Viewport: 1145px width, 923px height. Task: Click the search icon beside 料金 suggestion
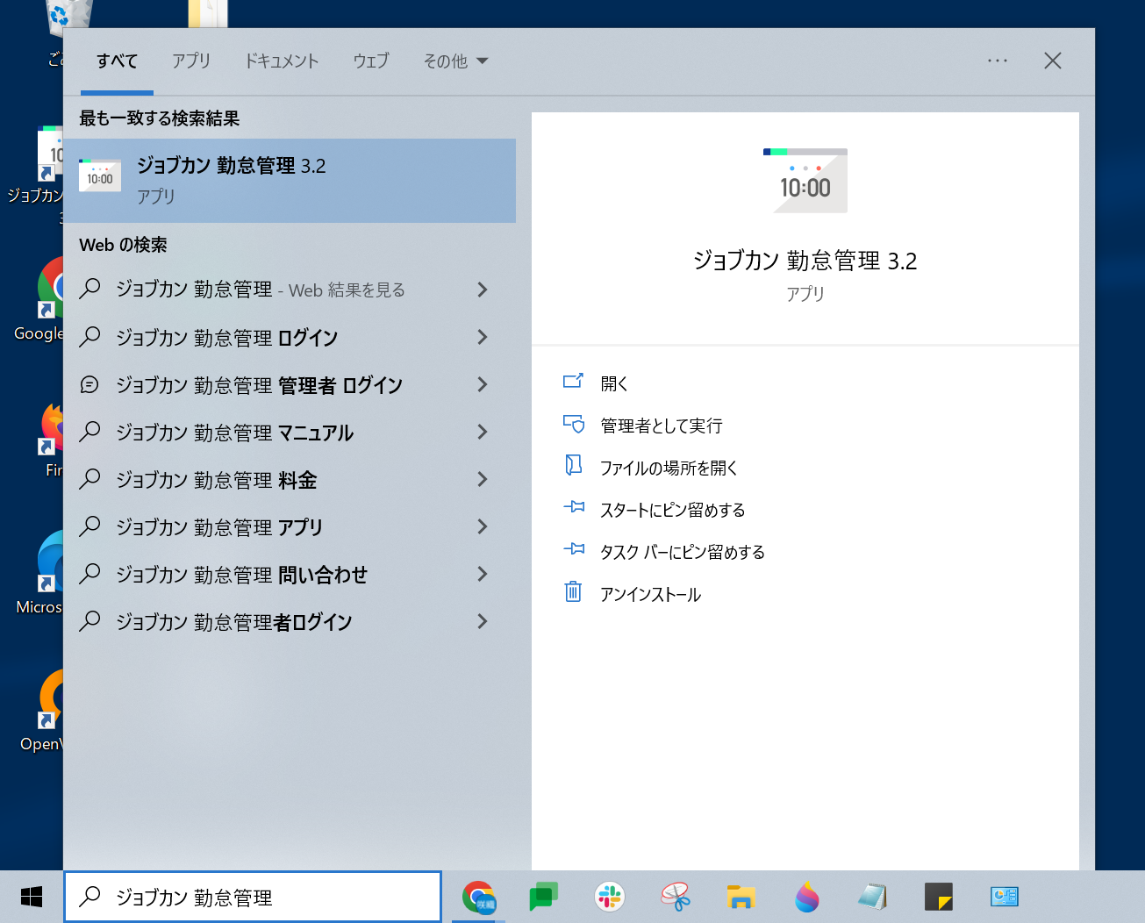click(x=90, y=478)
